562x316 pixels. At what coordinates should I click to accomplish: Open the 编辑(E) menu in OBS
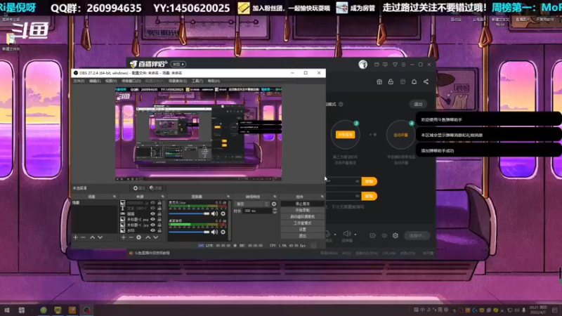pos(95,81)
